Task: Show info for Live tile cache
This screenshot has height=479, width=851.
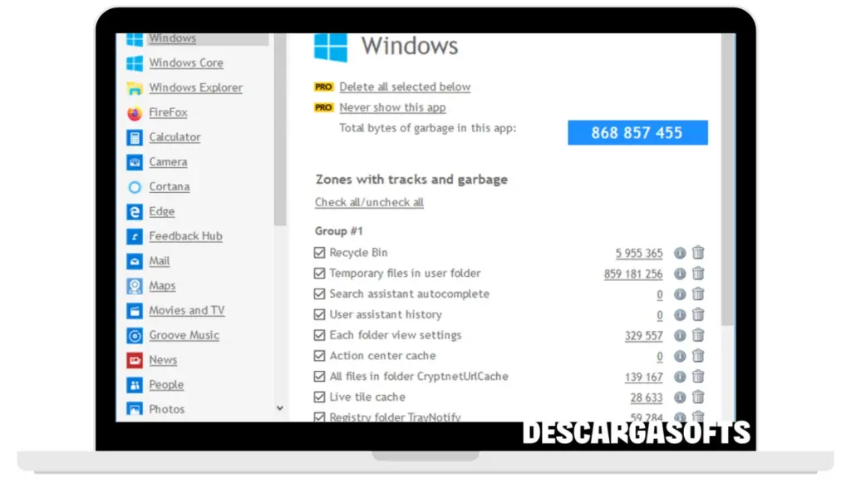Action: (x=680, y=398)
